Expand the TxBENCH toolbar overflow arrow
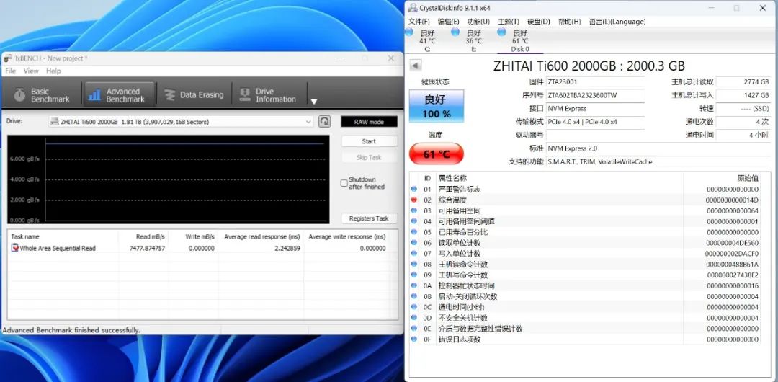This screenshot has height=382, width=778. point(313,102)
